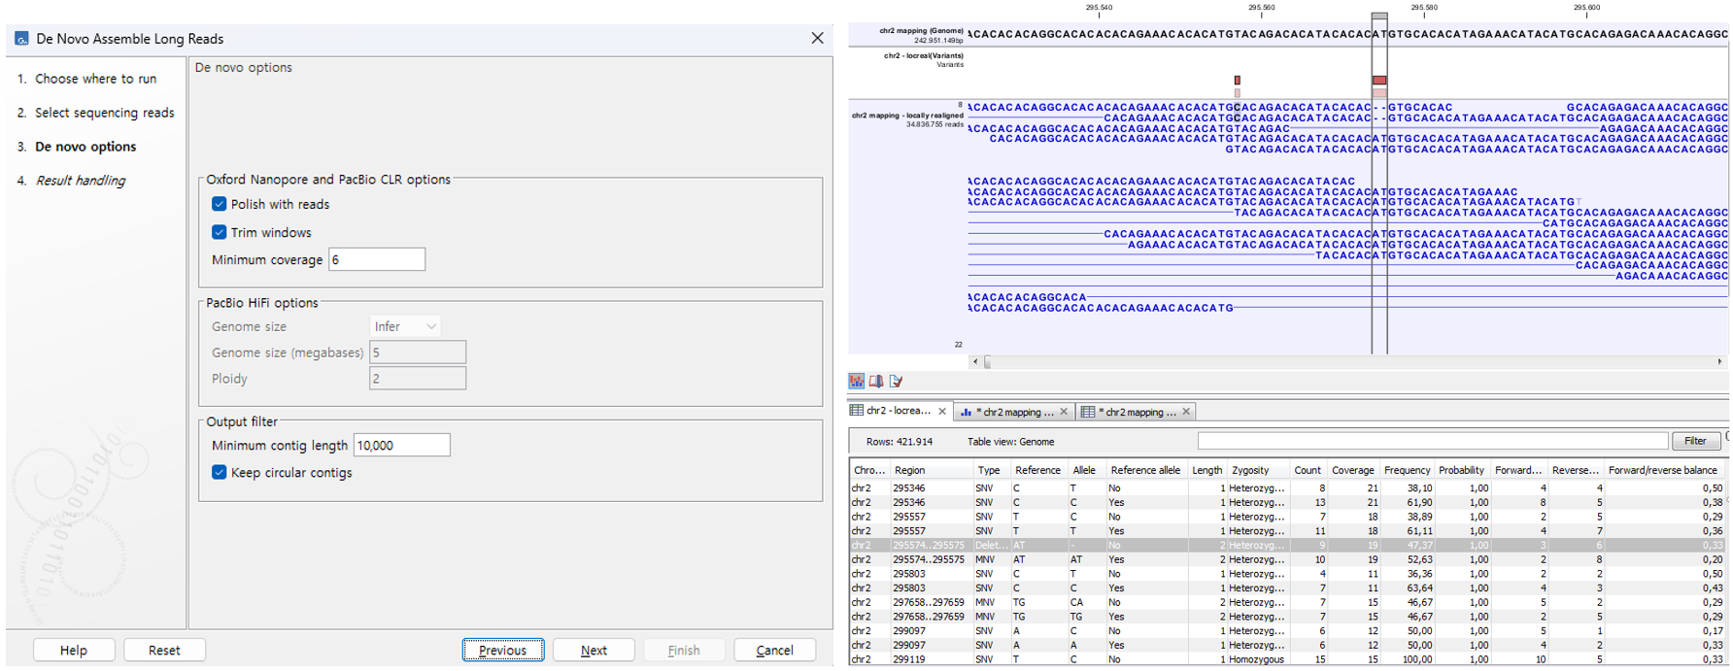Switch to the chr2 mapping chart tab
Image resolution: width=1733 pixels, height=671 pixels.
click(1013, 412)
